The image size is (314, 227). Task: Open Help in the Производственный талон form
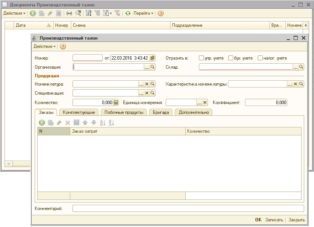63,46
